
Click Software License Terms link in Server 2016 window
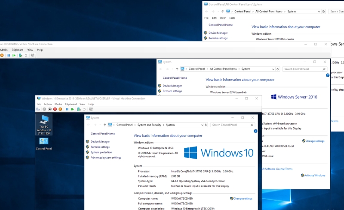[277, 169]
